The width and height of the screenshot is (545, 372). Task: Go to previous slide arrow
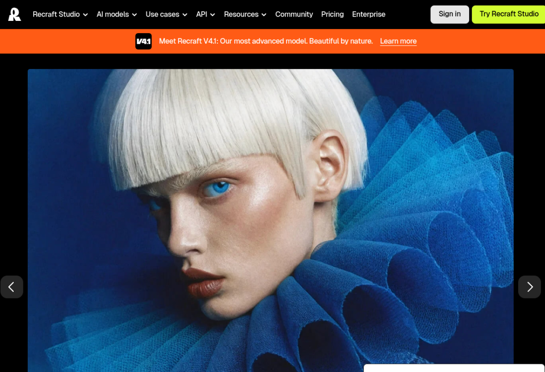coord(11,287)
